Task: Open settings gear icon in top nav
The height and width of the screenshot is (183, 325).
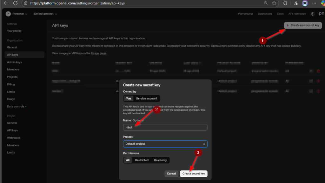Action: click(x=313, y=14)
